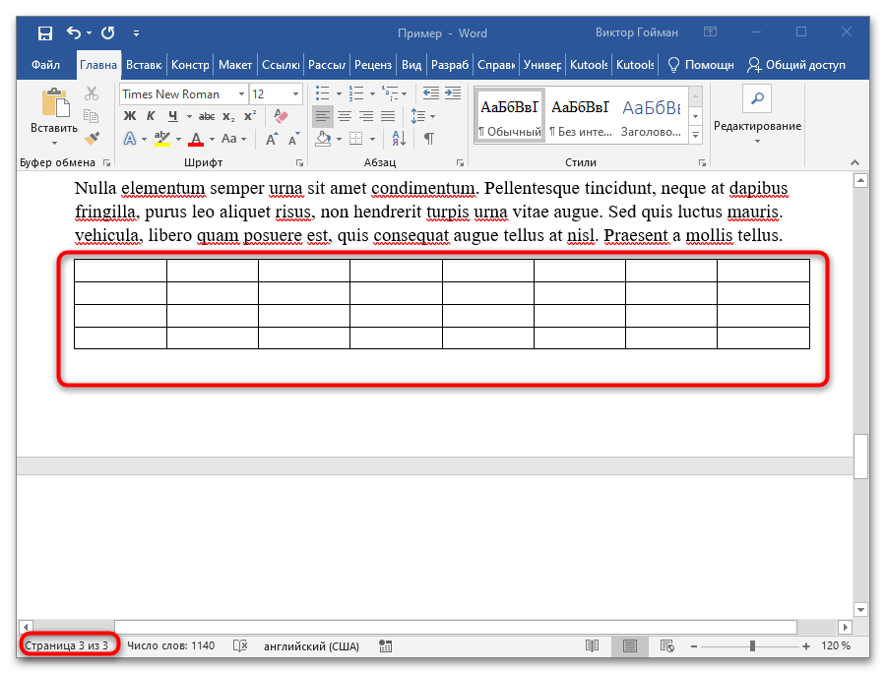Click the 120 % zoom level
The image size is (886, 674).
point(836,645)
